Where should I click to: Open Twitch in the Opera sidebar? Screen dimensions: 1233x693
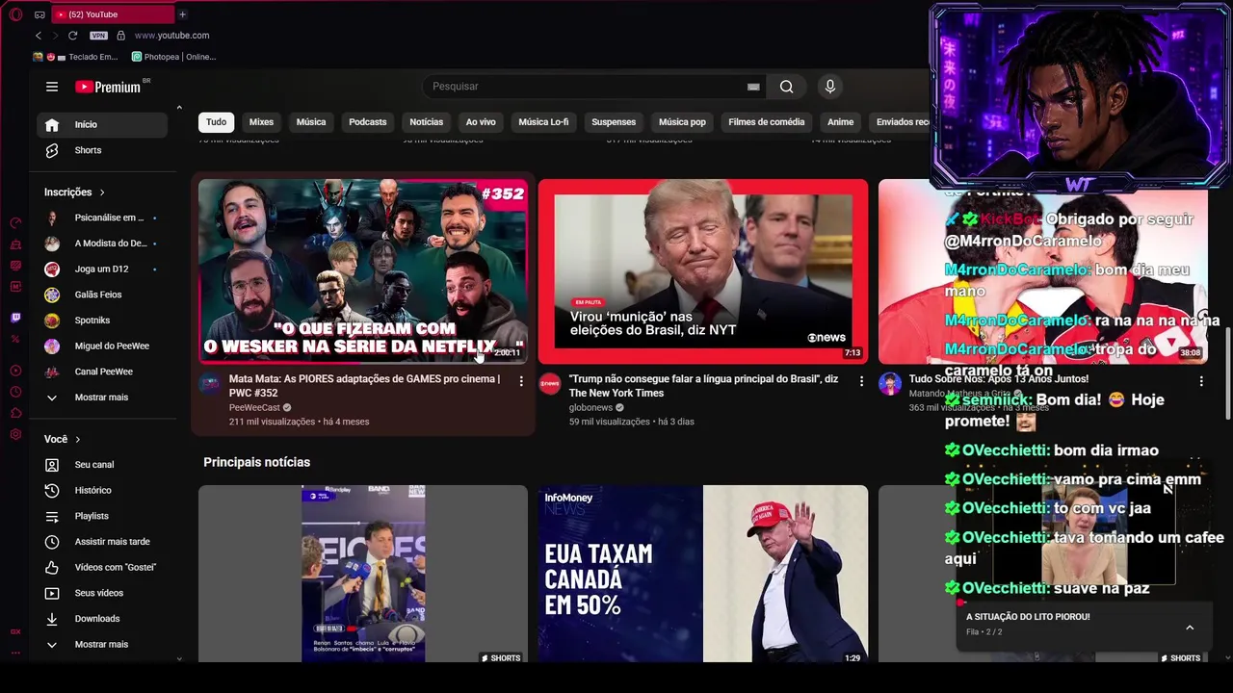pyautogui.click(x=15, y=318)
